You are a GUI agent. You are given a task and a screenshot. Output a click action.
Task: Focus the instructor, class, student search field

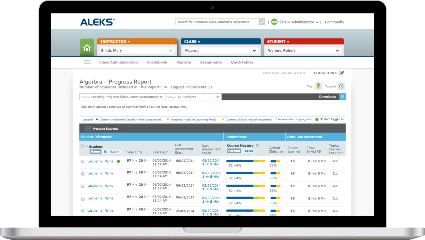(x=217, y=22)
